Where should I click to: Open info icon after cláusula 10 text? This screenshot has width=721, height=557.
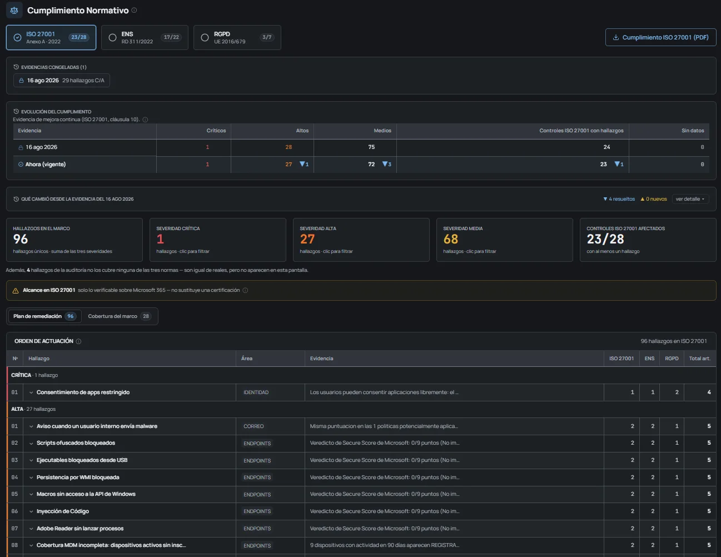coord(145,120)
